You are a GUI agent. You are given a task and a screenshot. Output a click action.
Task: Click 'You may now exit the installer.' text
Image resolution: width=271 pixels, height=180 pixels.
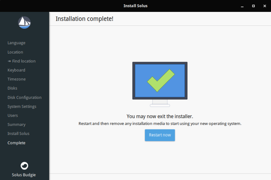tap(160, 116)
